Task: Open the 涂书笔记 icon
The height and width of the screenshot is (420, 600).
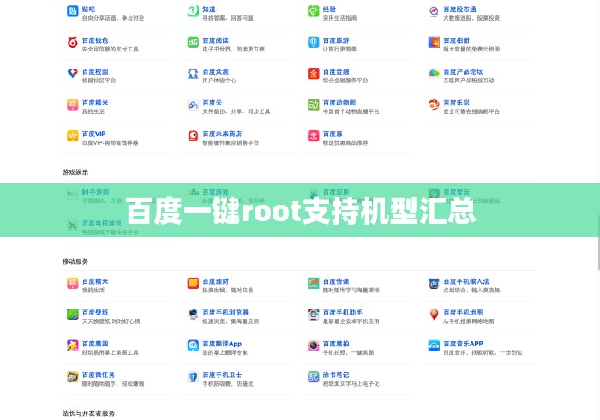Action: pyautogui.click(x=314, y=377)
